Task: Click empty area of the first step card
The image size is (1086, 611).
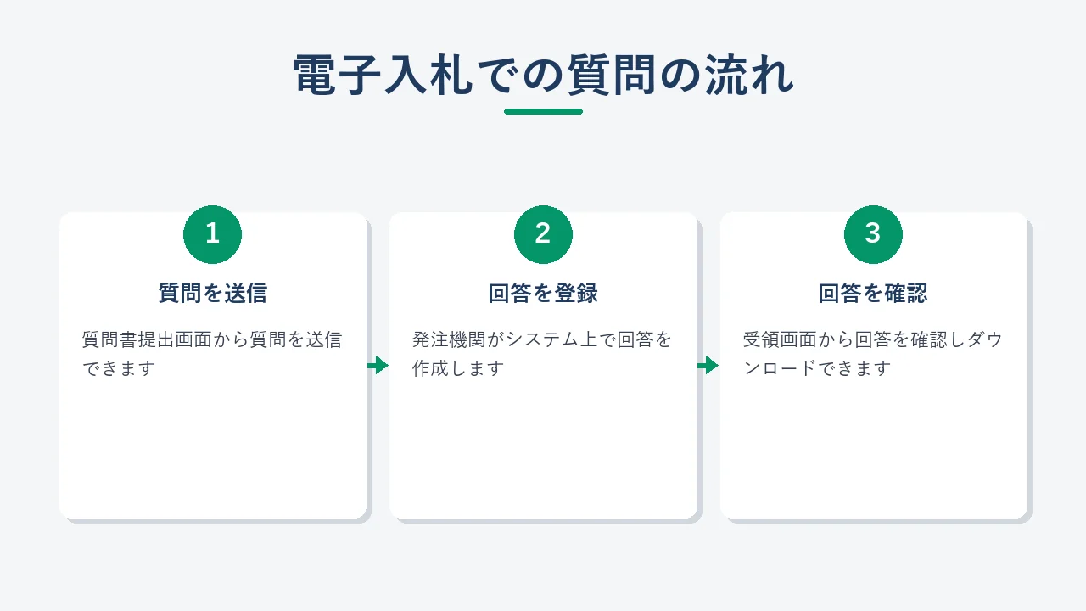Action: pos(213,450)
